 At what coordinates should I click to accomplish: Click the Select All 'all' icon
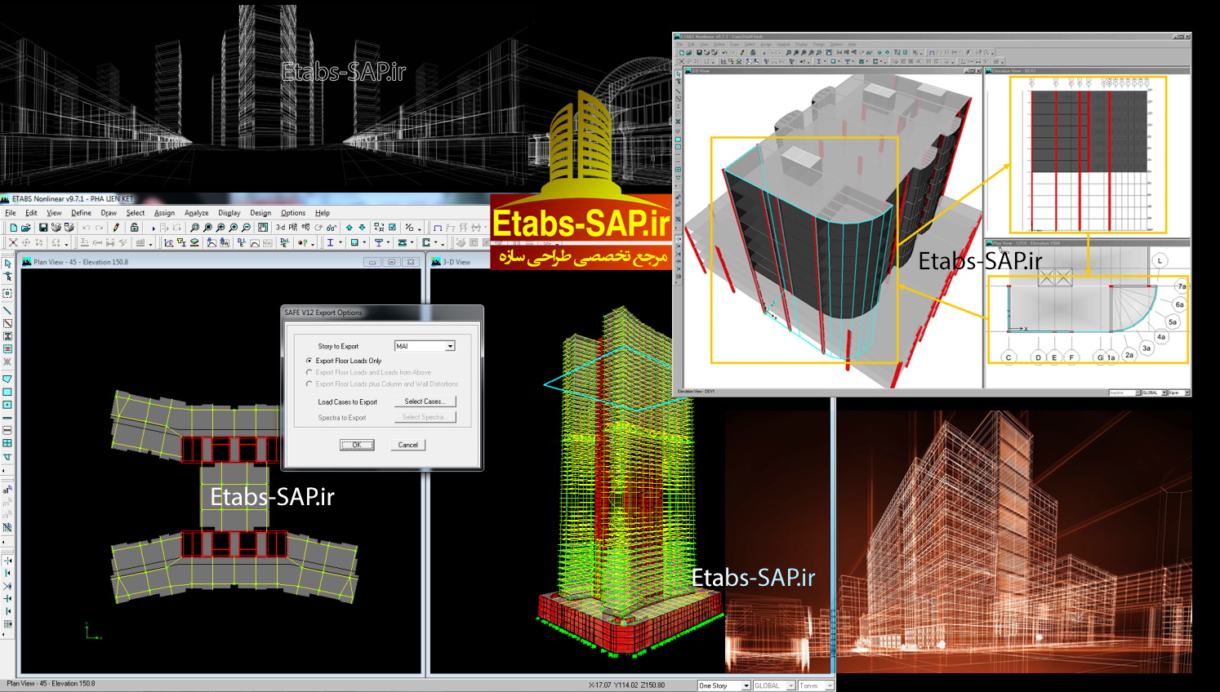pyautogui.click(x=7, y=490)
